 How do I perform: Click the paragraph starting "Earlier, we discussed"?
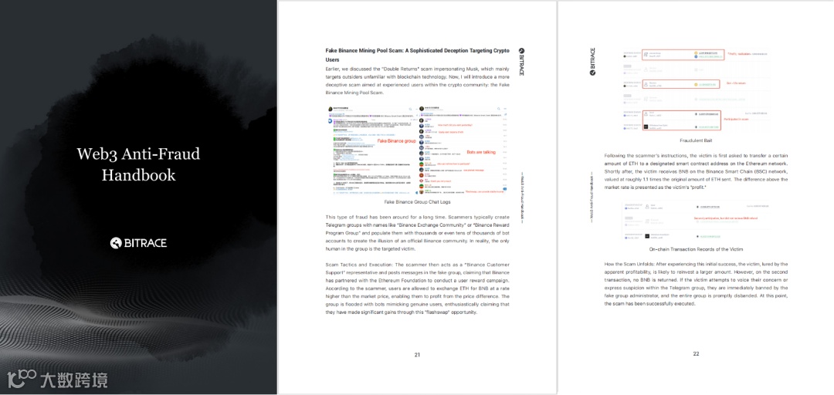[x=417, y=81]
